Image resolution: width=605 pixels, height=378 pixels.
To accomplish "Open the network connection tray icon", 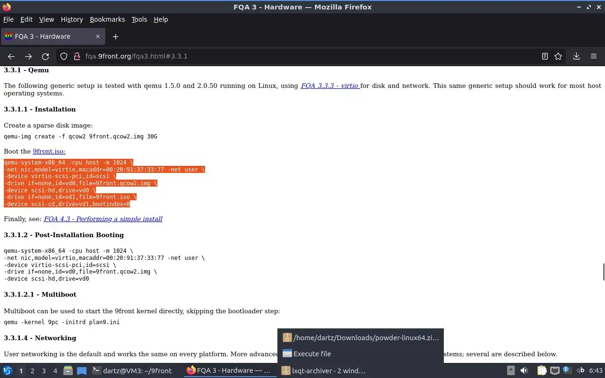I will (555, 371).
